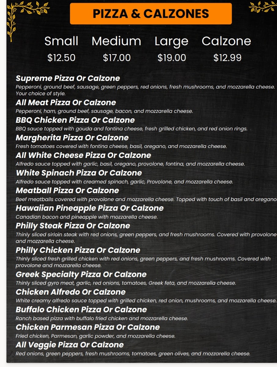The image size is (277, 367).
Task: Open White Spinach Pizza Or Calzone
Action: click(x=79, y=173)
